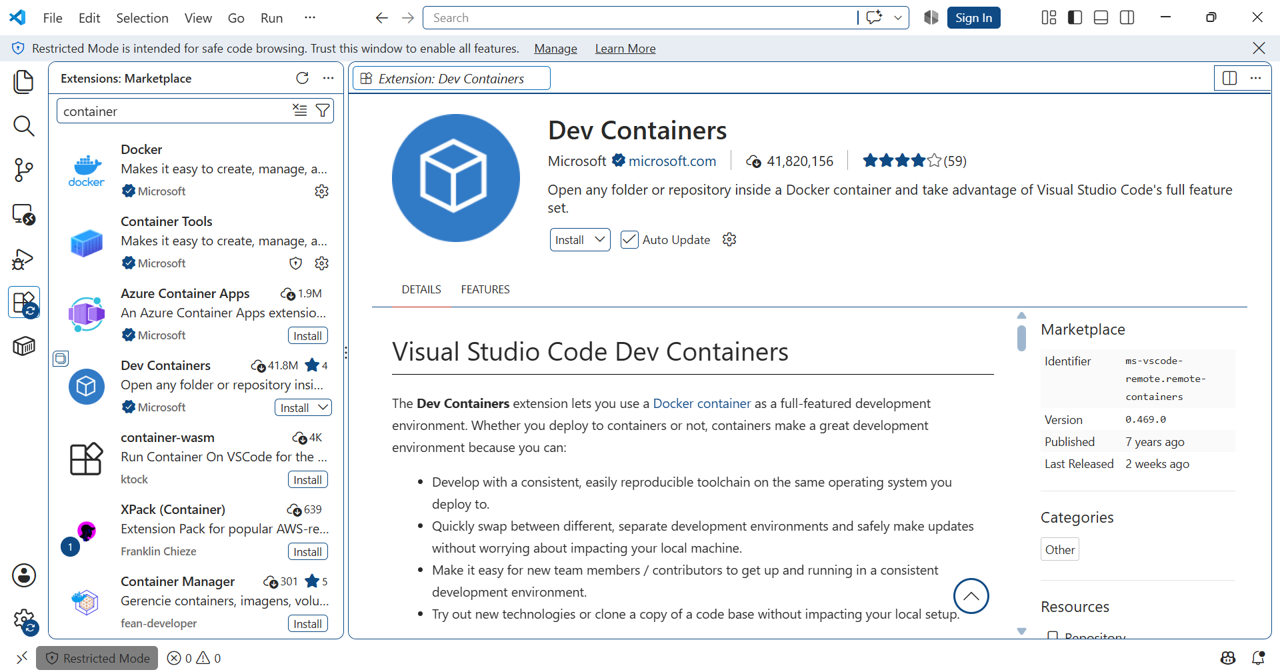Split the editor right
Screen dimensions: 1280x672
tap(1230, 78)
